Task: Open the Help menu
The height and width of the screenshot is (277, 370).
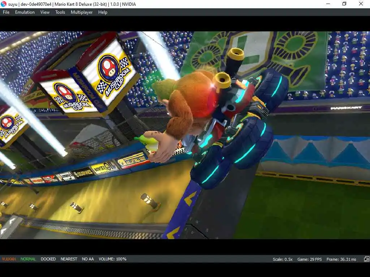Action: click(103, 12)
